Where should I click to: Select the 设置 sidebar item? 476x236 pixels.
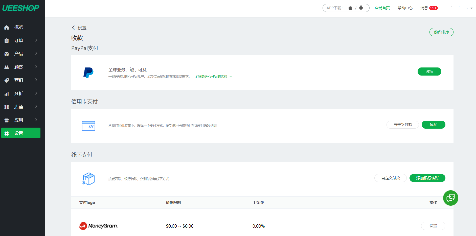click(21, 133)
